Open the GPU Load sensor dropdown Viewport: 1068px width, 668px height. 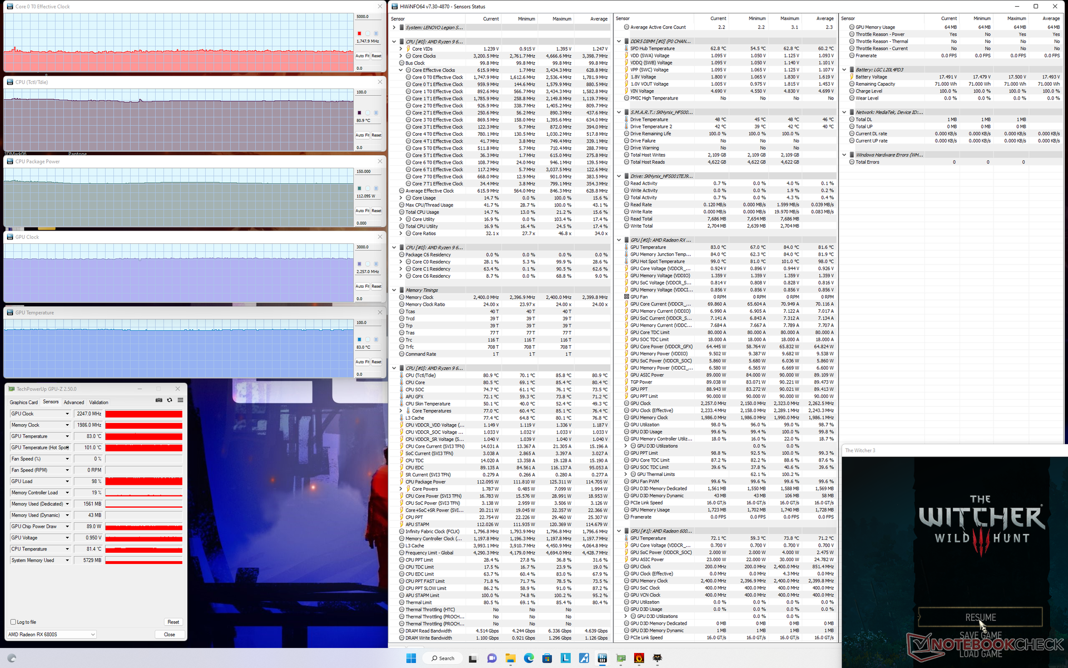(67, 482)
